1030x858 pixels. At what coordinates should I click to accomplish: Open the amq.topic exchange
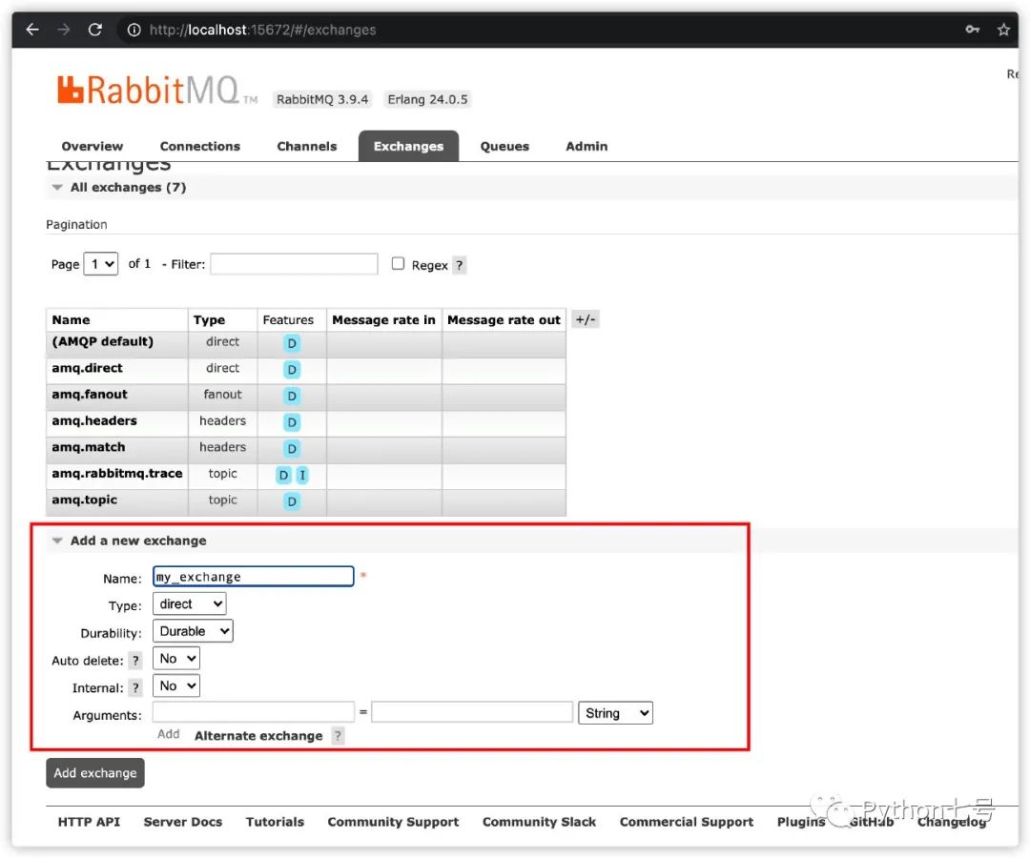point(84,500)
